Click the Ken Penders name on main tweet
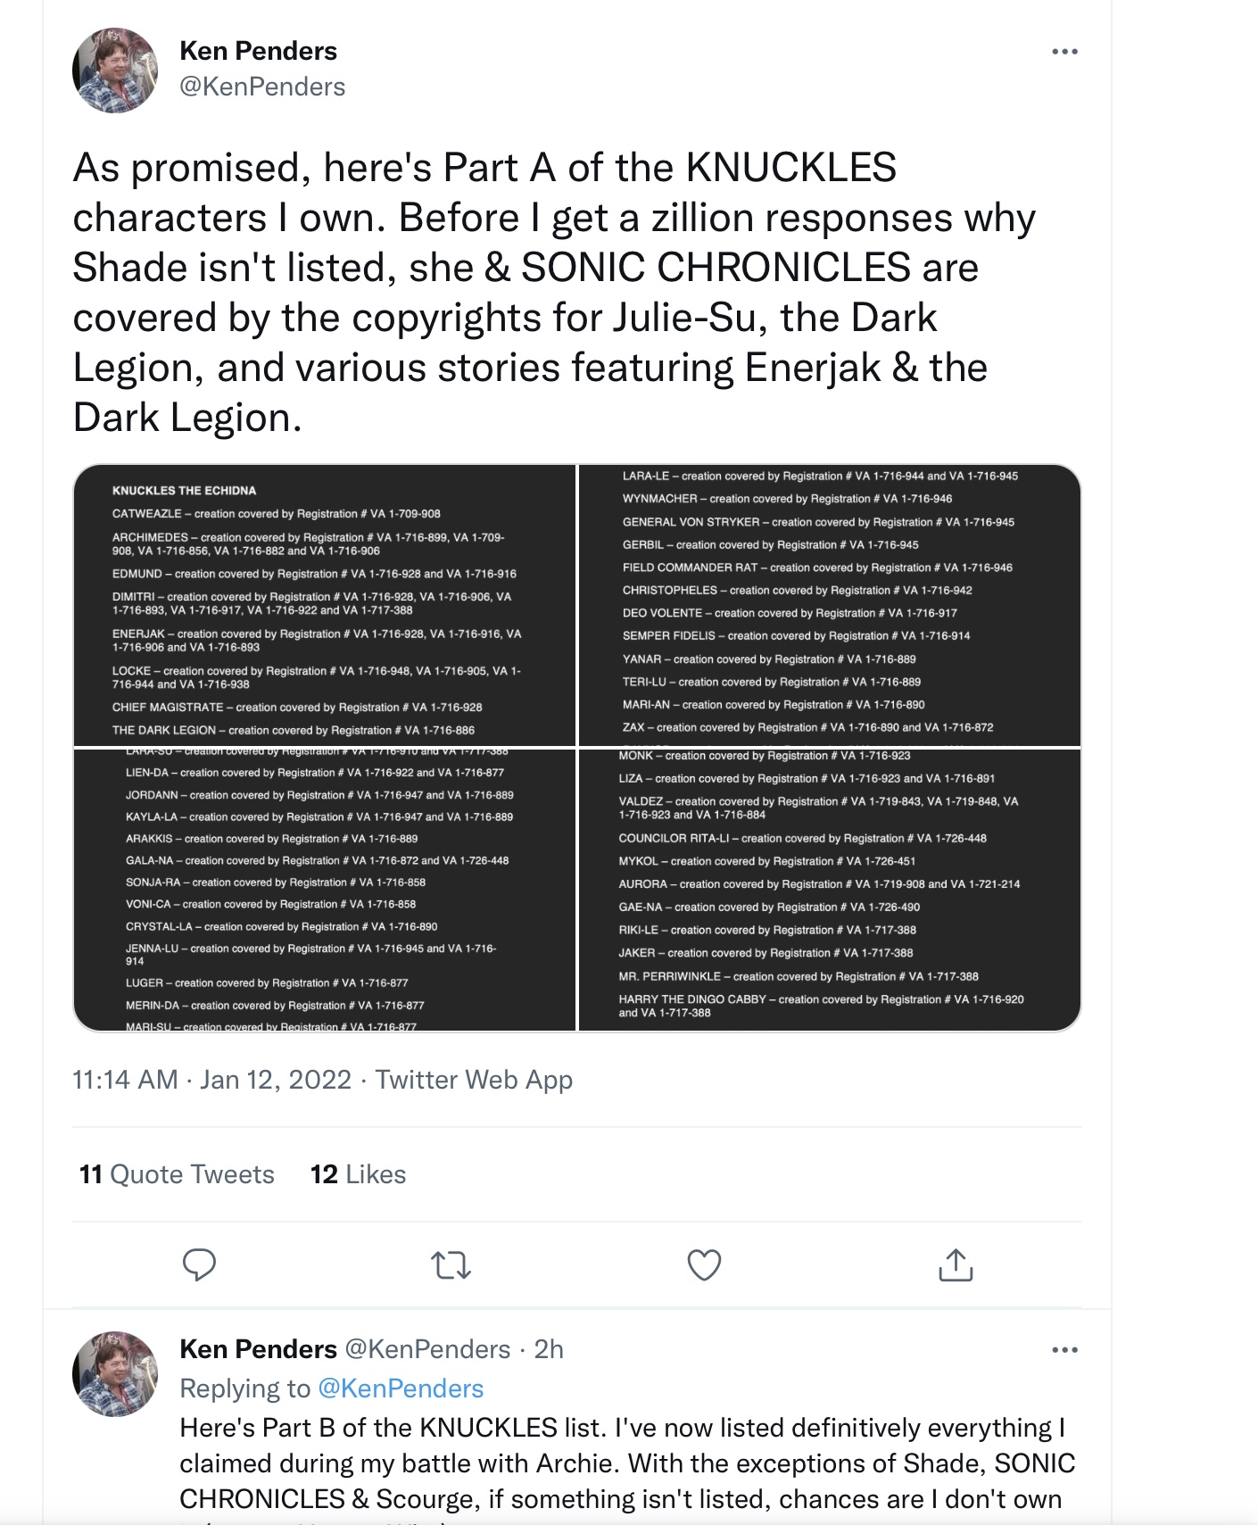 pos(259,51)
